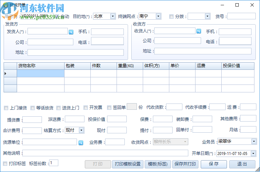260x172 pixels.
Task: Open the 结算方式 payment method dropdown
Action: tap(81, 130)
